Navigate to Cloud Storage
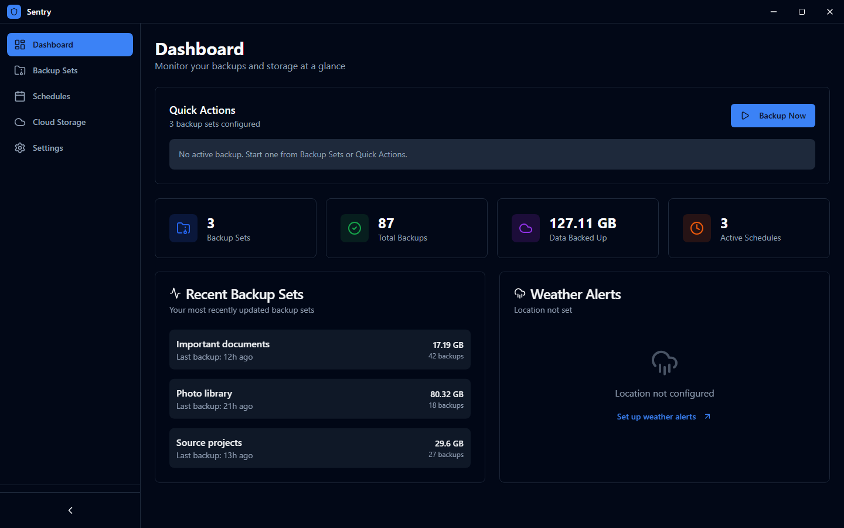This screenshot has width=844, height=528. (x=70, y=122)
